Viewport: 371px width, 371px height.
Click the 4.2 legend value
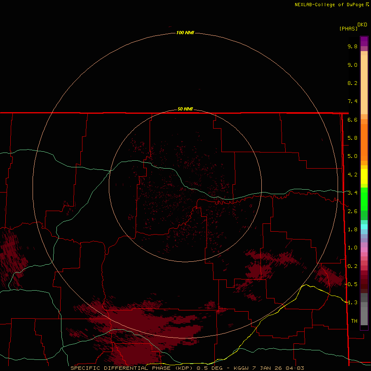[352, 175]
